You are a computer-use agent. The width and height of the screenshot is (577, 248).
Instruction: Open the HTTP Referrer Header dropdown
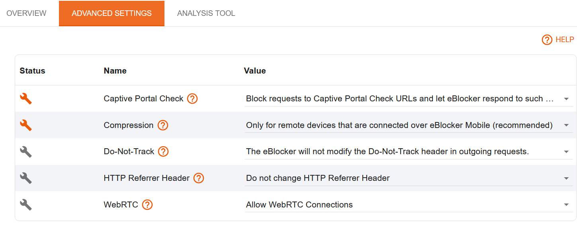tap(409, 178)
